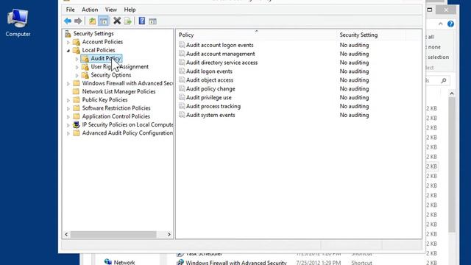Click Network icon in Explorer navigation pane
The height and width of the screenshot is (265, 471).
[x=108, y=262]
